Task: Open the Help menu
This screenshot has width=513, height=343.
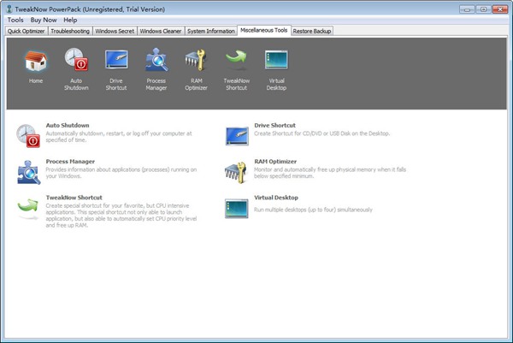Action: pos(70,20)
